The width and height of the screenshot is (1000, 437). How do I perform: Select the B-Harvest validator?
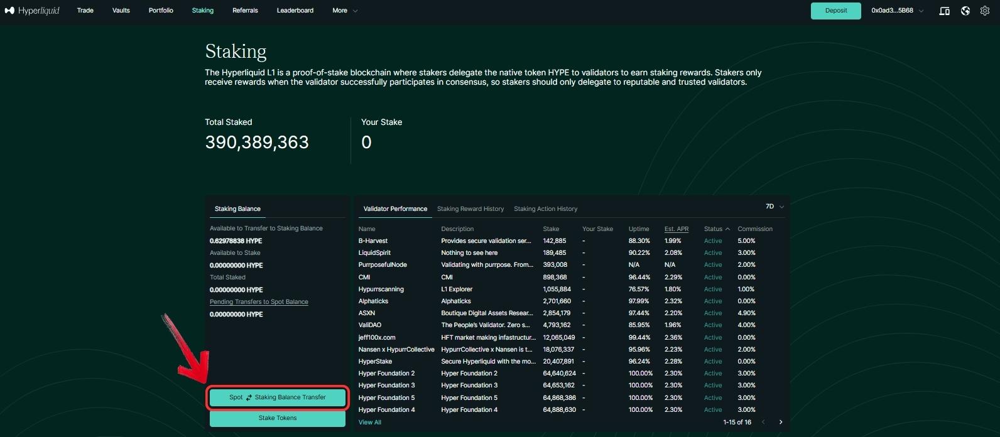(x=373, y=241)
